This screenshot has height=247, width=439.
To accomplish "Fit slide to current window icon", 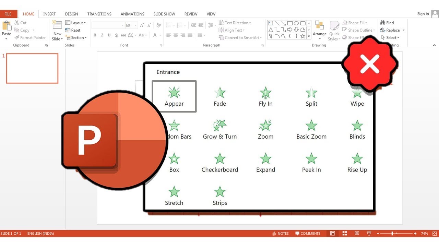I will click(435, 233).
